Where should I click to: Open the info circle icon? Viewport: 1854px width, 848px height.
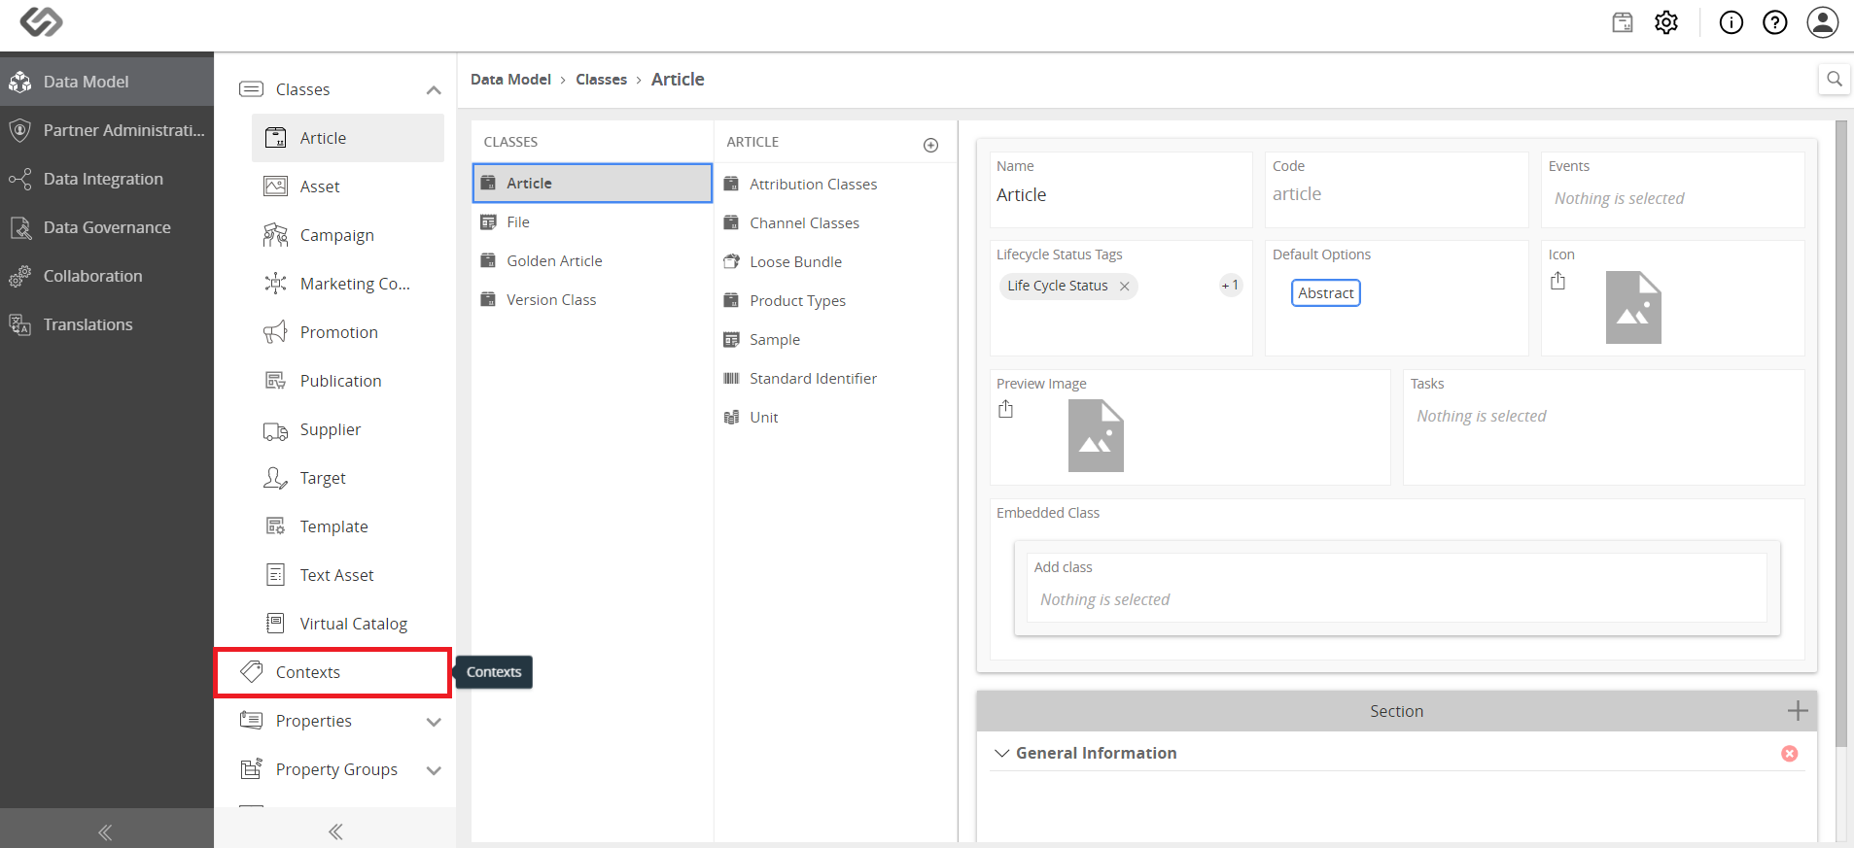1732,22
